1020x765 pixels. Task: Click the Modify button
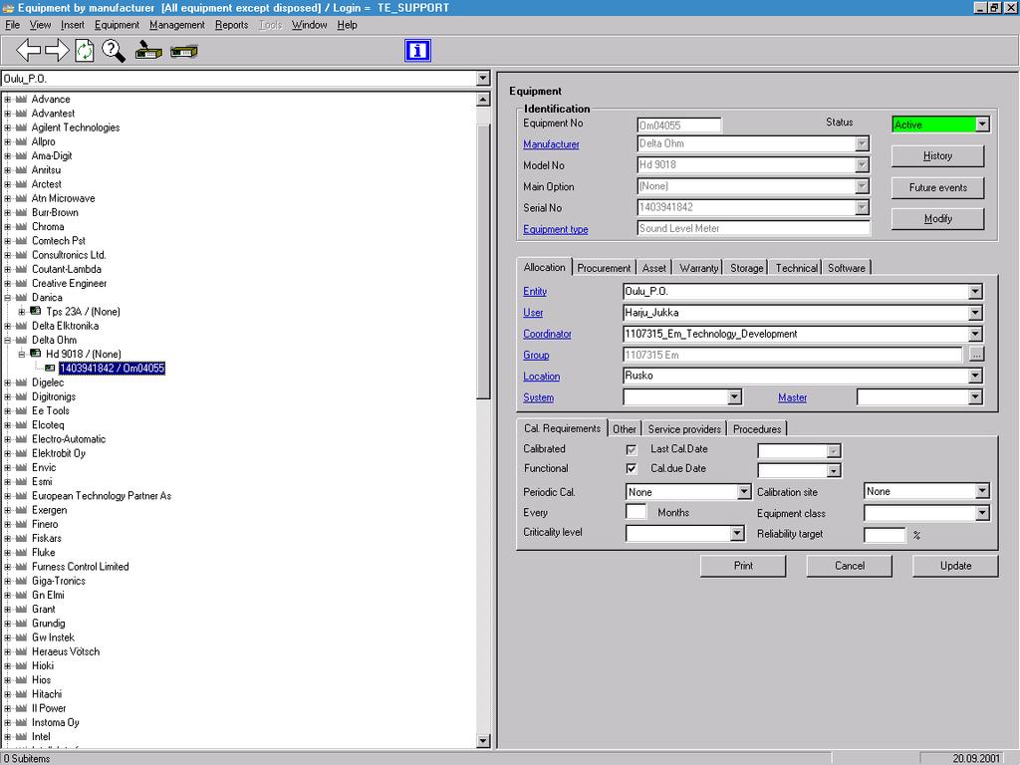click(937, 218)
